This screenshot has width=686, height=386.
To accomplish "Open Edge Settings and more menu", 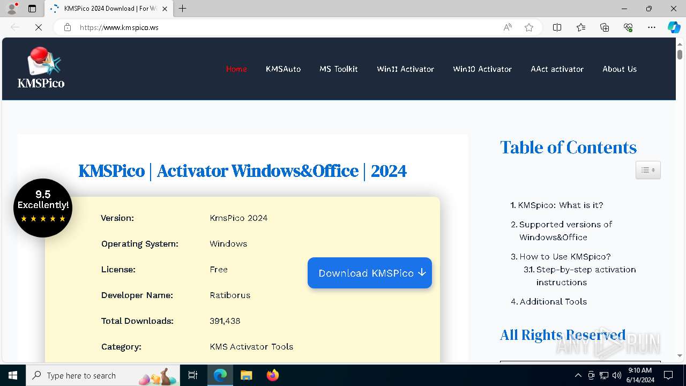I will pos(652,27).
